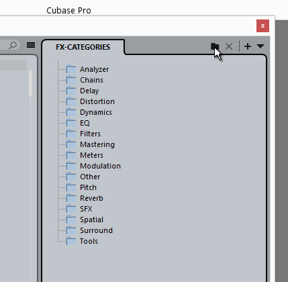Select the FX-CATEGORIES tab

pyautogui.click(x=83, y=47)
